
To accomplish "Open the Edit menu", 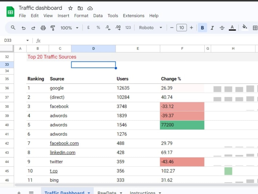I will coord(35,16).
